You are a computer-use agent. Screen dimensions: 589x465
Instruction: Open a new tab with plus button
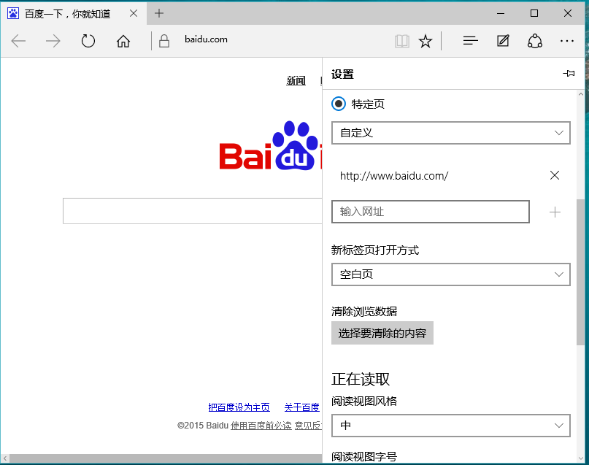pos(159,13)
